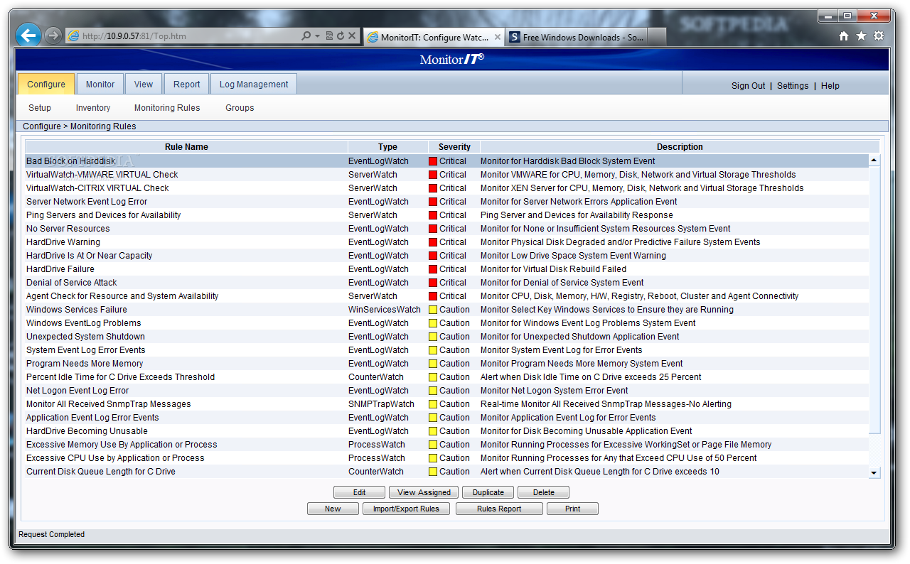Click the New button

333,509
